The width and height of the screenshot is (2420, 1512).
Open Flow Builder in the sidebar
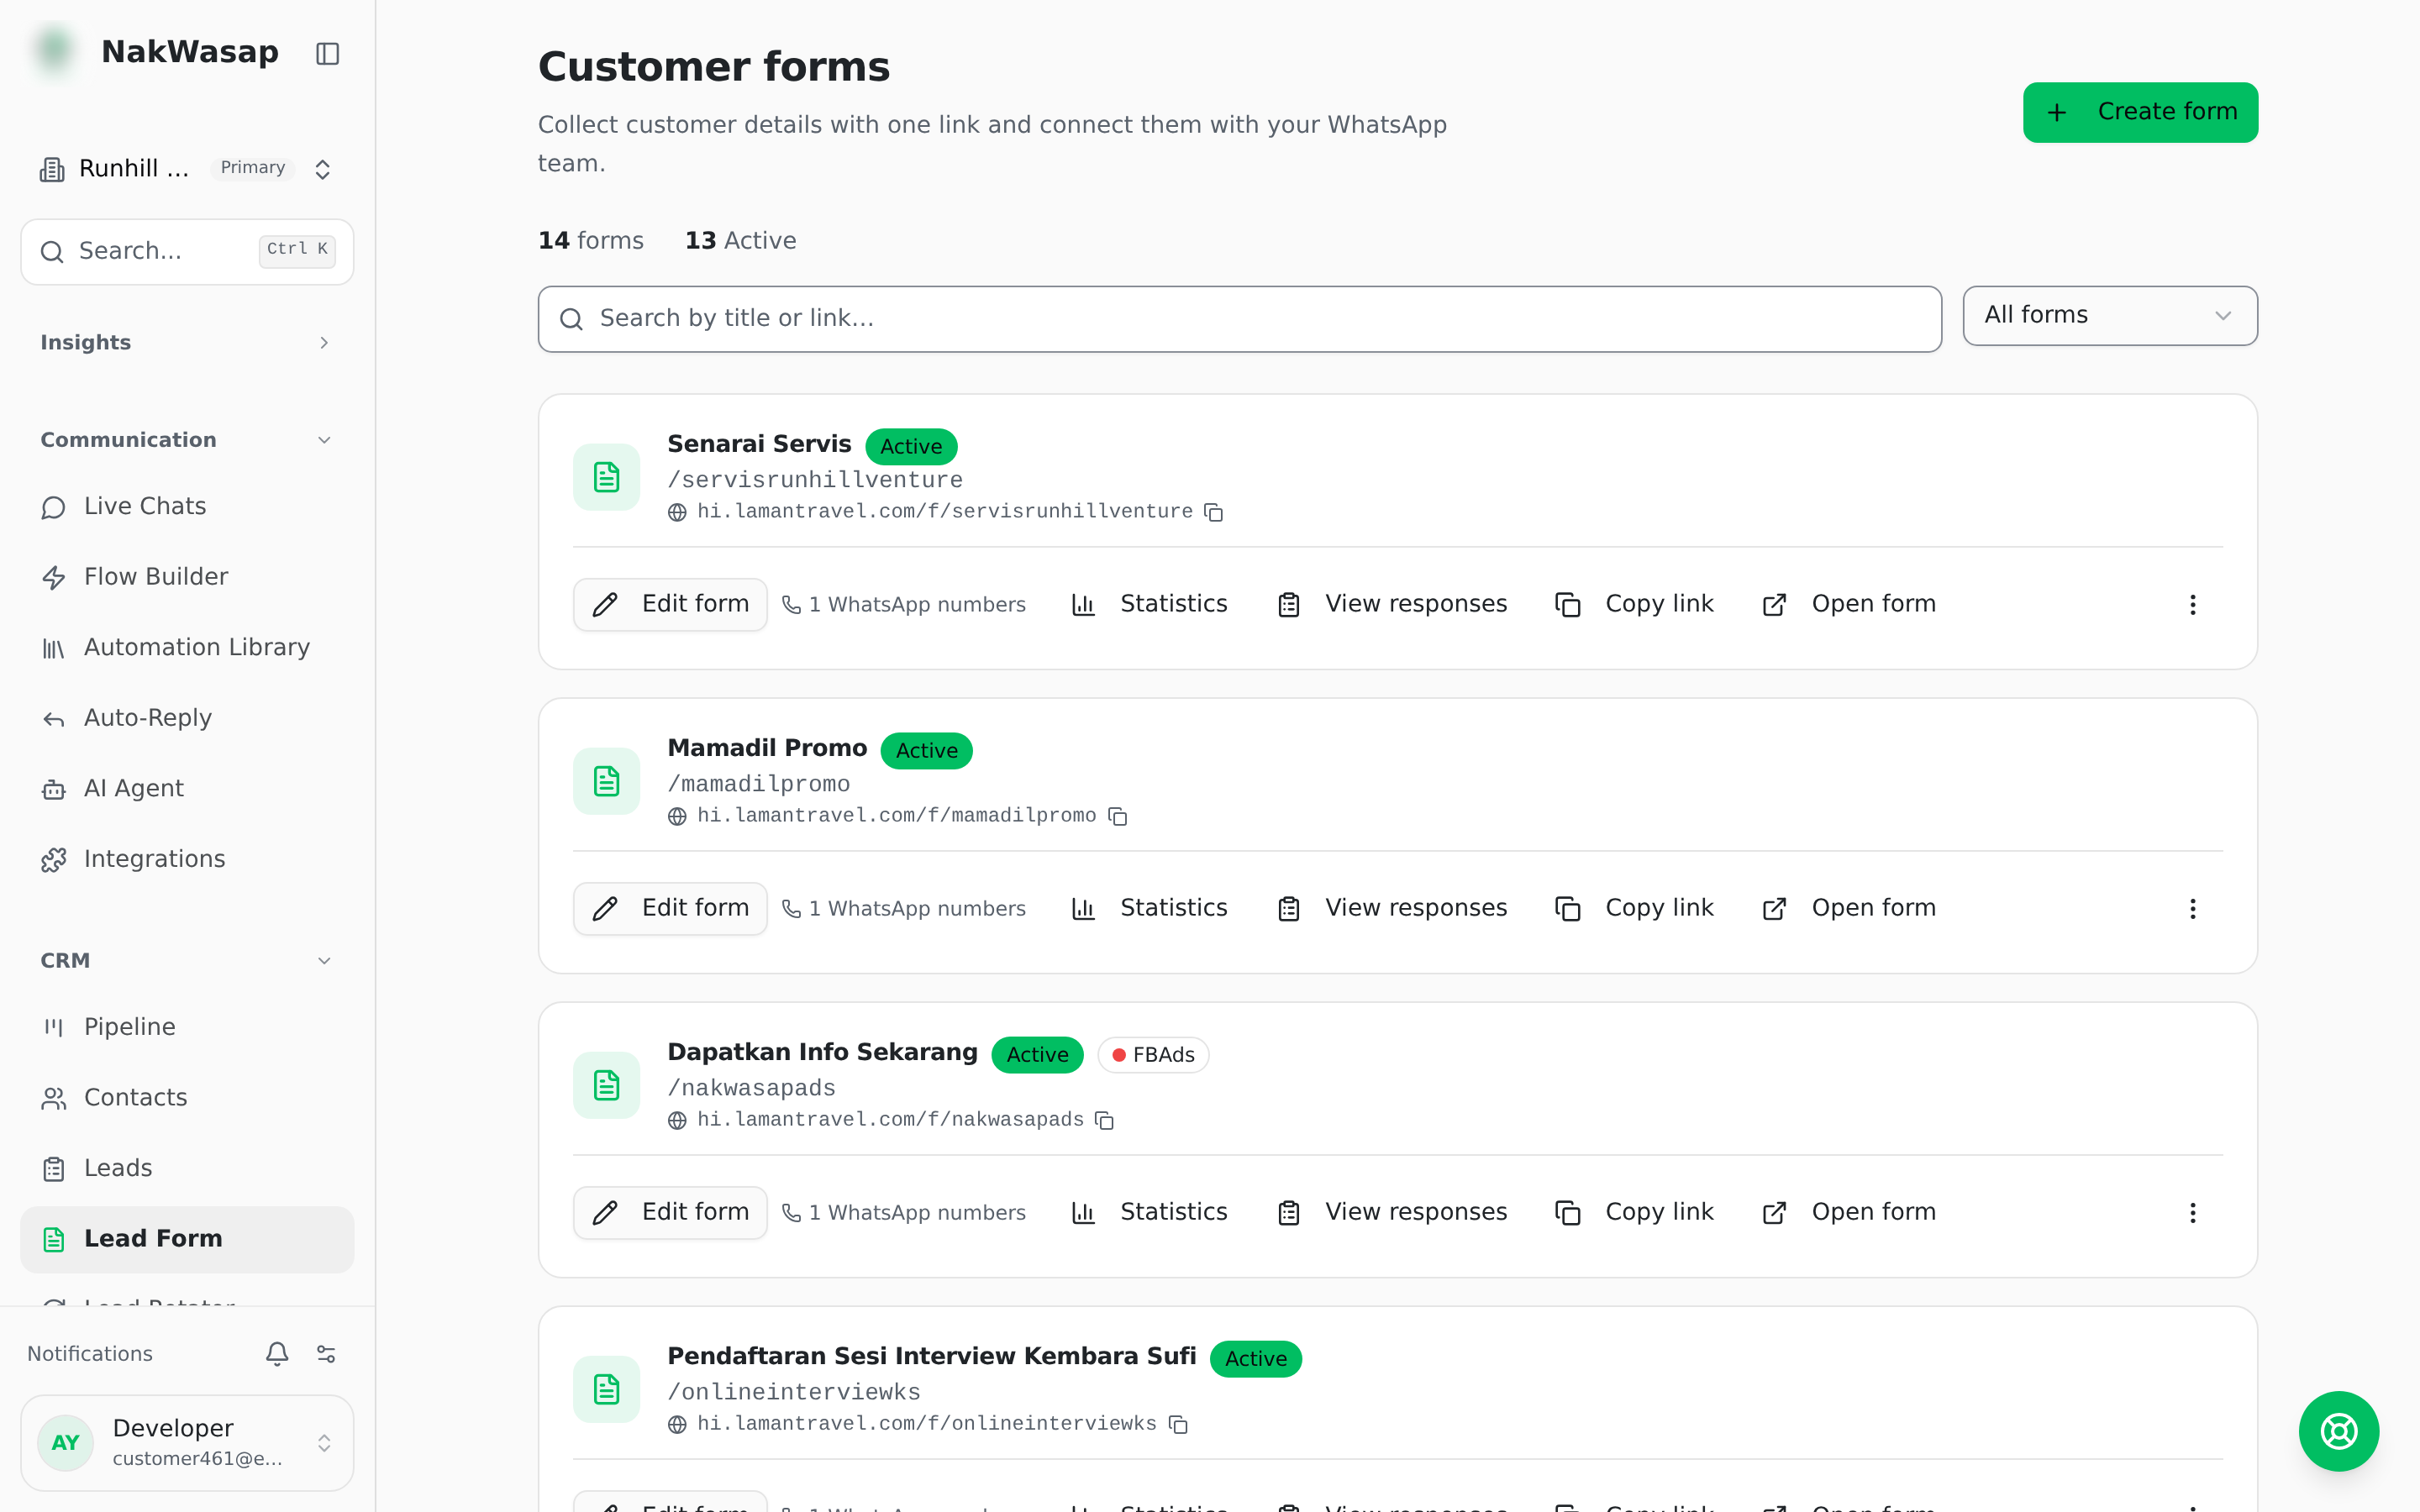(187, 577)
